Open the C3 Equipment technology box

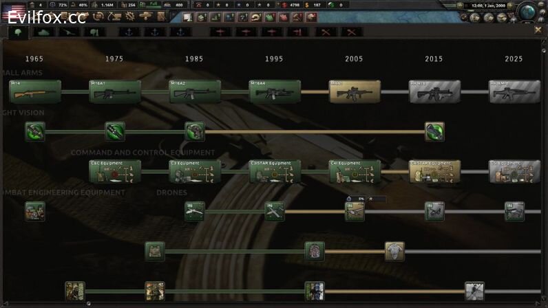coord(195,172)
